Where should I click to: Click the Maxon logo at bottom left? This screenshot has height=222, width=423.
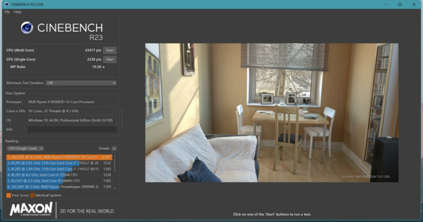(31, 209)
